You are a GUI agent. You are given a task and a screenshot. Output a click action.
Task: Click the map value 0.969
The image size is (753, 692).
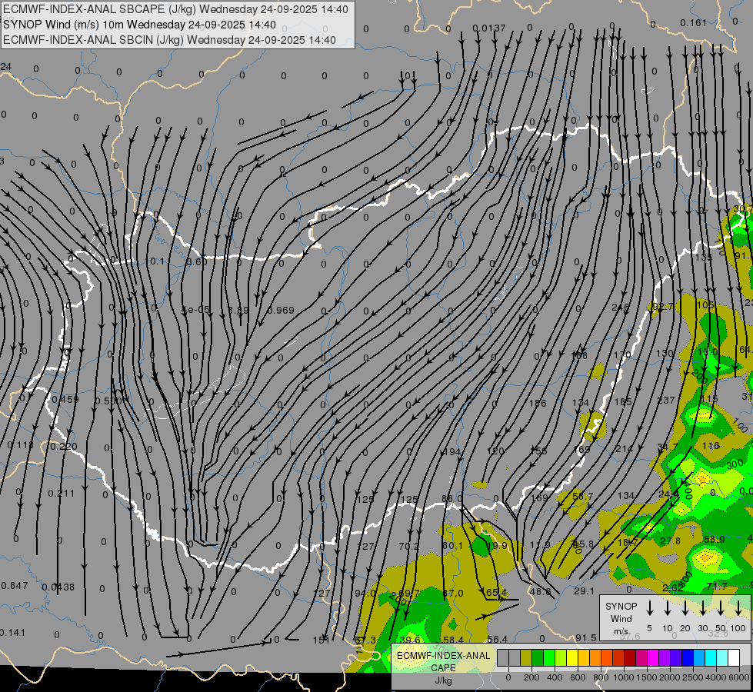[x=281, y=310]
